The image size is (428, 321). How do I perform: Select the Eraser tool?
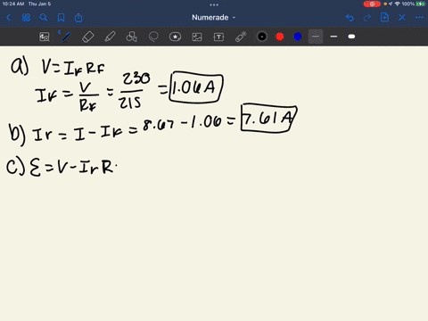pyautogui.click(x=87, y=37)
